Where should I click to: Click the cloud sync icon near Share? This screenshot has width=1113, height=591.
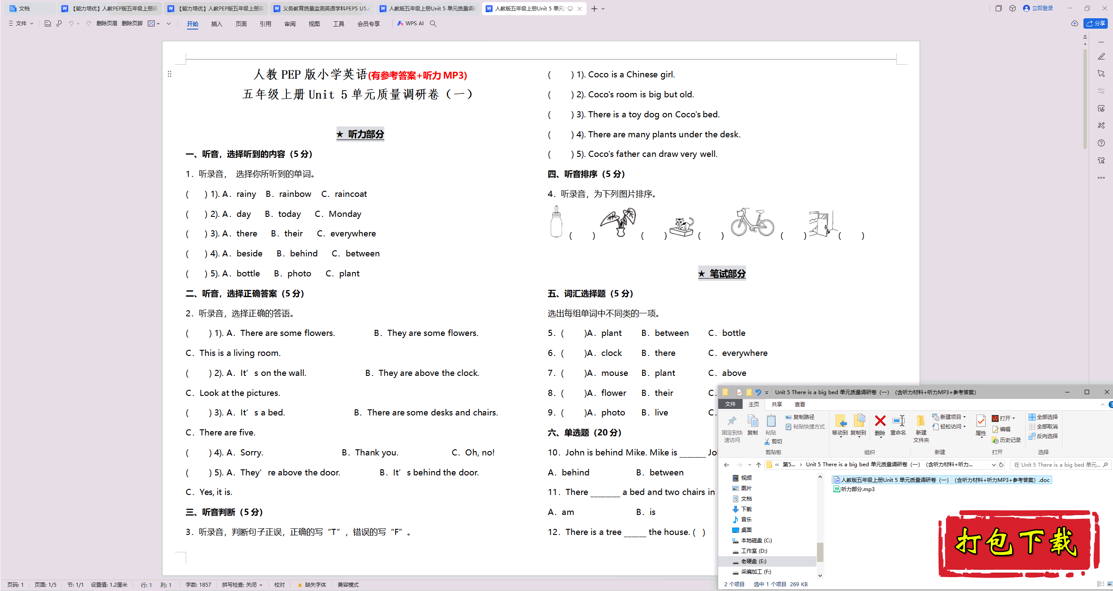(1074, 23)
